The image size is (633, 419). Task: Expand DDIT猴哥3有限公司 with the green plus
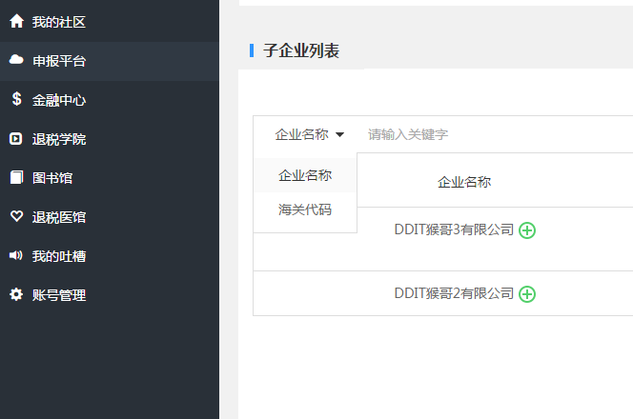click(527, 229)
